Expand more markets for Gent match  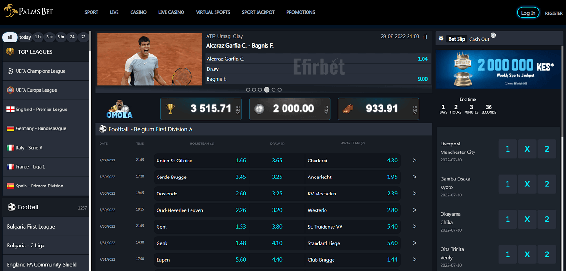(415, 227)
